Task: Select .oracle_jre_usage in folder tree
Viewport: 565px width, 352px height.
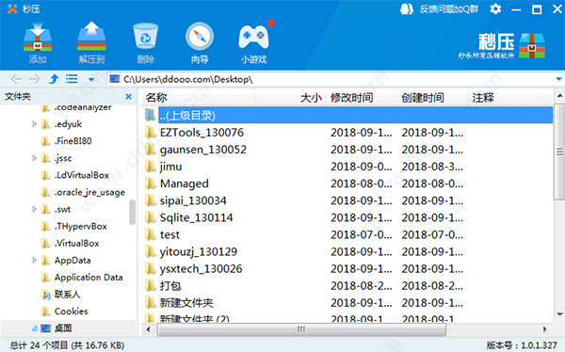Action: (89, 192)
